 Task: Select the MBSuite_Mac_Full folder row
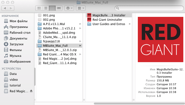pyautogui.click(x=59, y=46)
